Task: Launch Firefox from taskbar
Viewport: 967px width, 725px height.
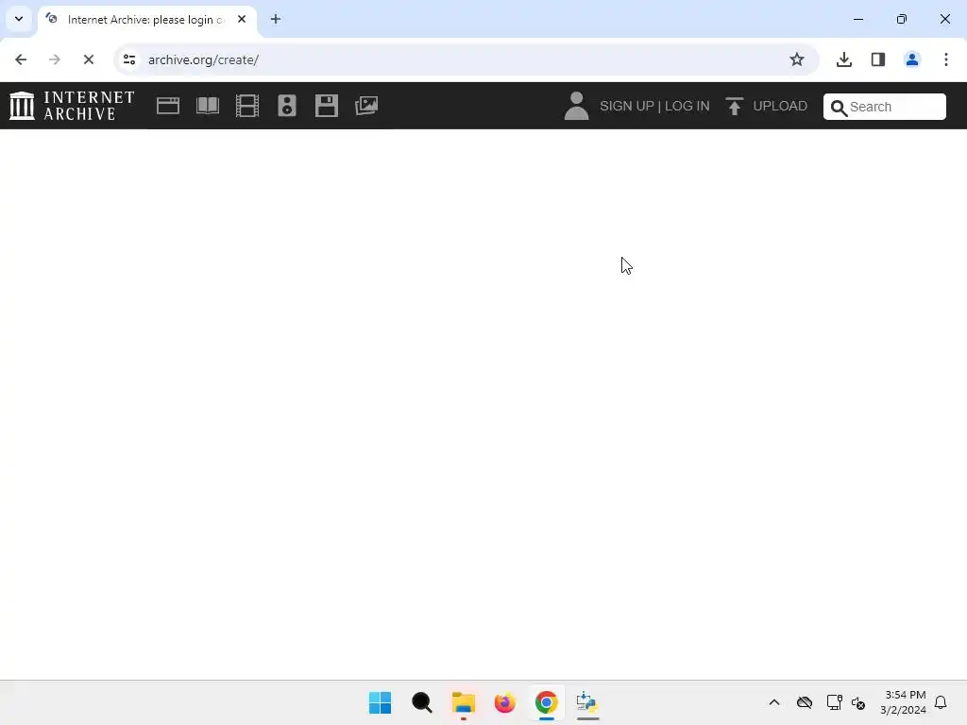Action: 504,702
